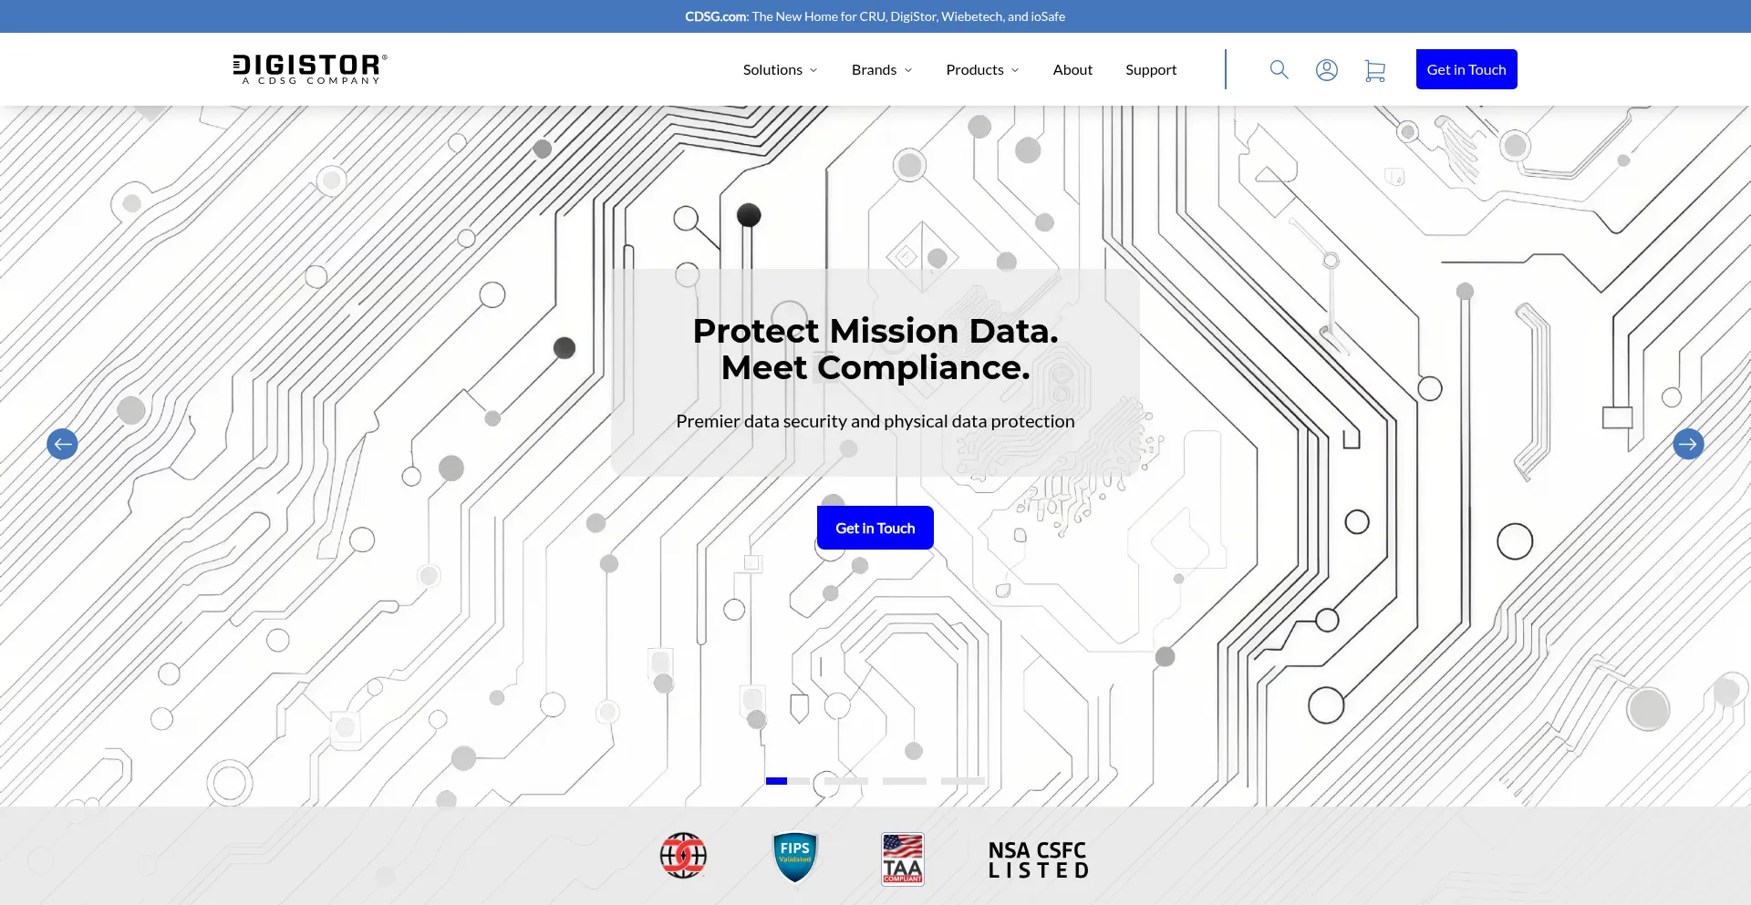Image resolution: width=1751 pixels, height=905 pixels.
Task: Click the header Get in Touch button
Action: [1466, 69]
